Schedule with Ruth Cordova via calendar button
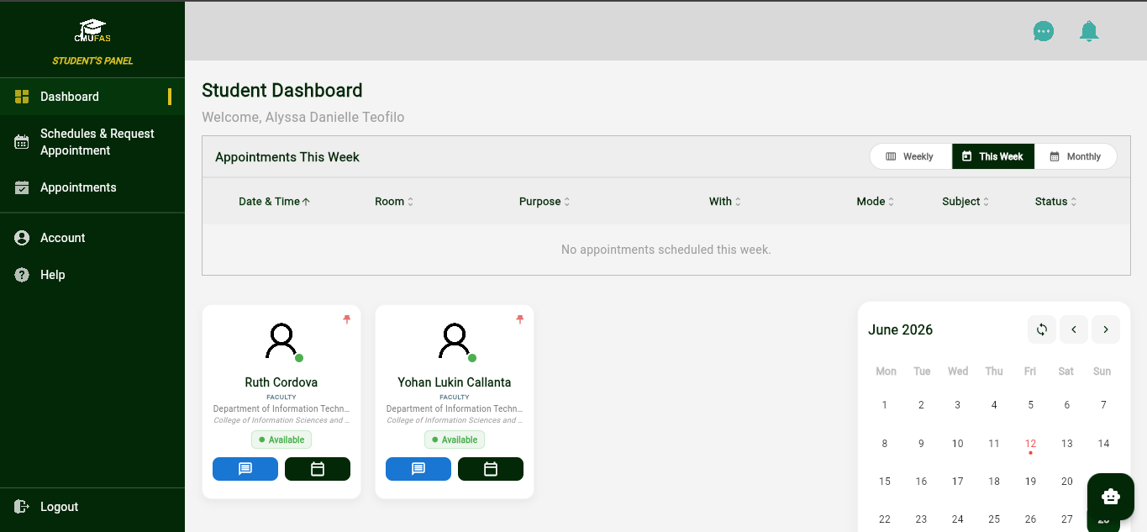 [x=318, y=469]
